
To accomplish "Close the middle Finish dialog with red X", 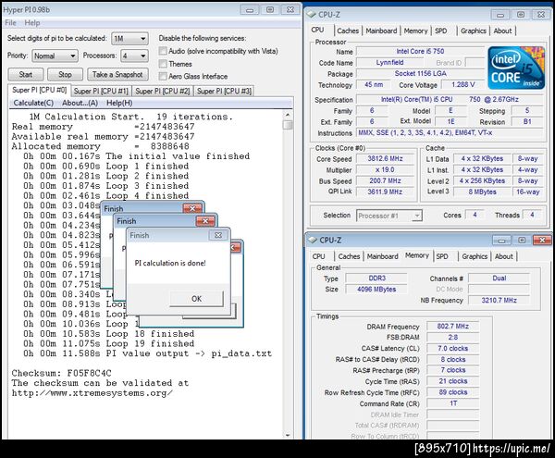I will pos(205,221).
